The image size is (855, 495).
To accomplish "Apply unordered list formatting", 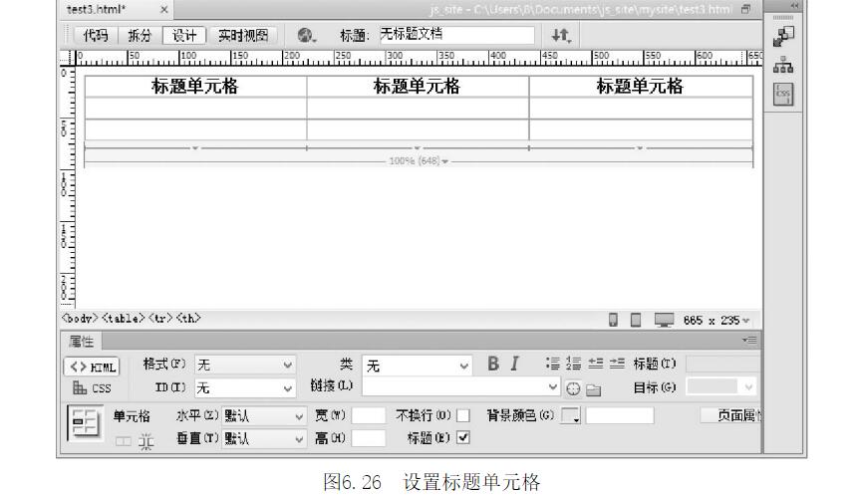I will 553,366.
